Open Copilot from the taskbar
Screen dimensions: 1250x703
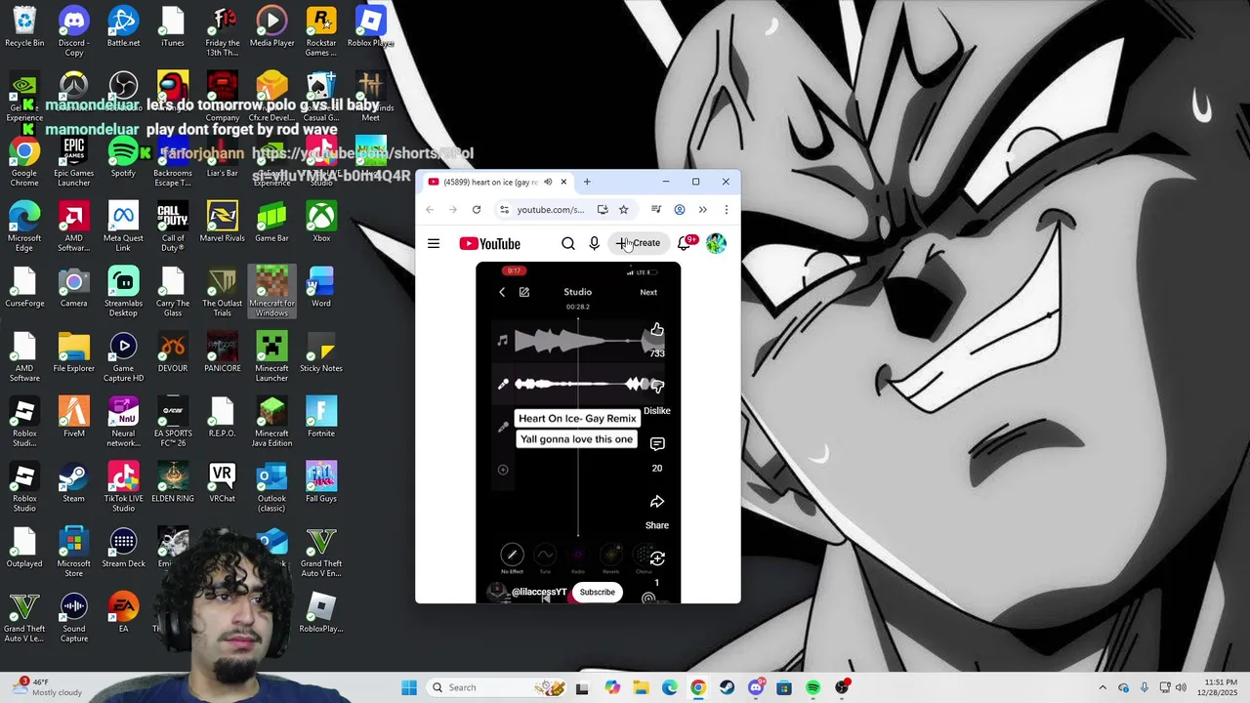pyautogui.click(x=612, y=687)
